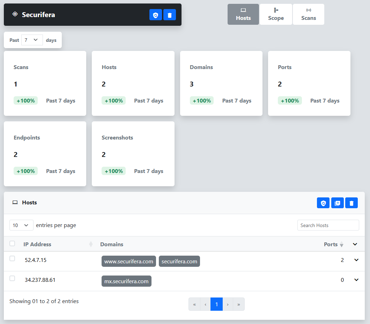Click the target icon beside Securifera title
This screenshot has height=324, width=370.
15,14
